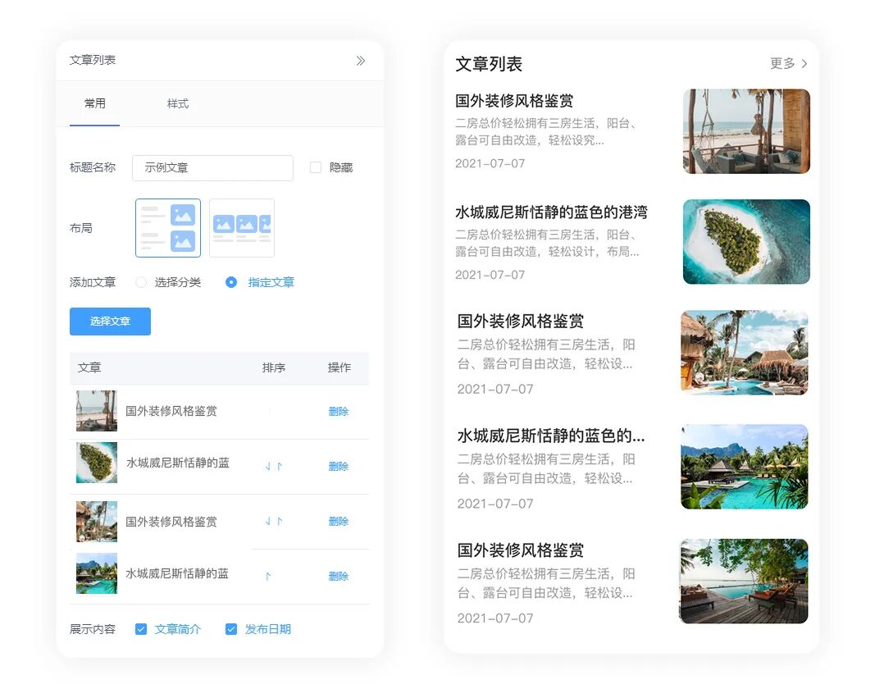Click the 文章 column header

[89, 368]
